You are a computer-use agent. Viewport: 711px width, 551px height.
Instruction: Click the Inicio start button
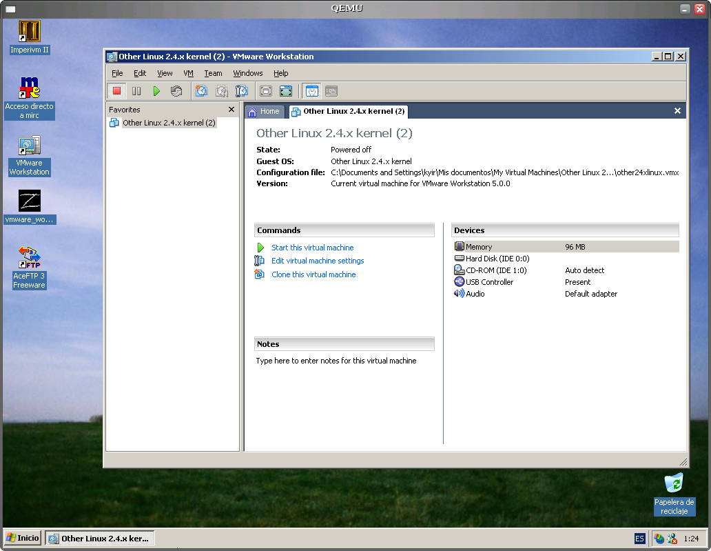click(23, 538)
